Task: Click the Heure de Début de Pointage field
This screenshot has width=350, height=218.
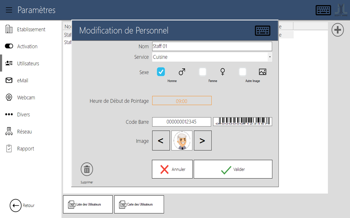Action: pyautogui.click(x=182, y=101)
